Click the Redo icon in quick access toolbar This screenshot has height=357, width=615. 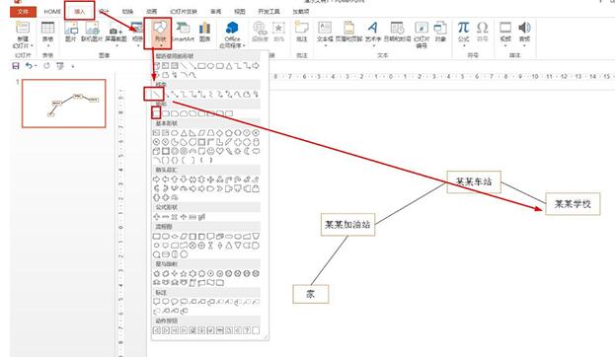click(x=46, y=66)
